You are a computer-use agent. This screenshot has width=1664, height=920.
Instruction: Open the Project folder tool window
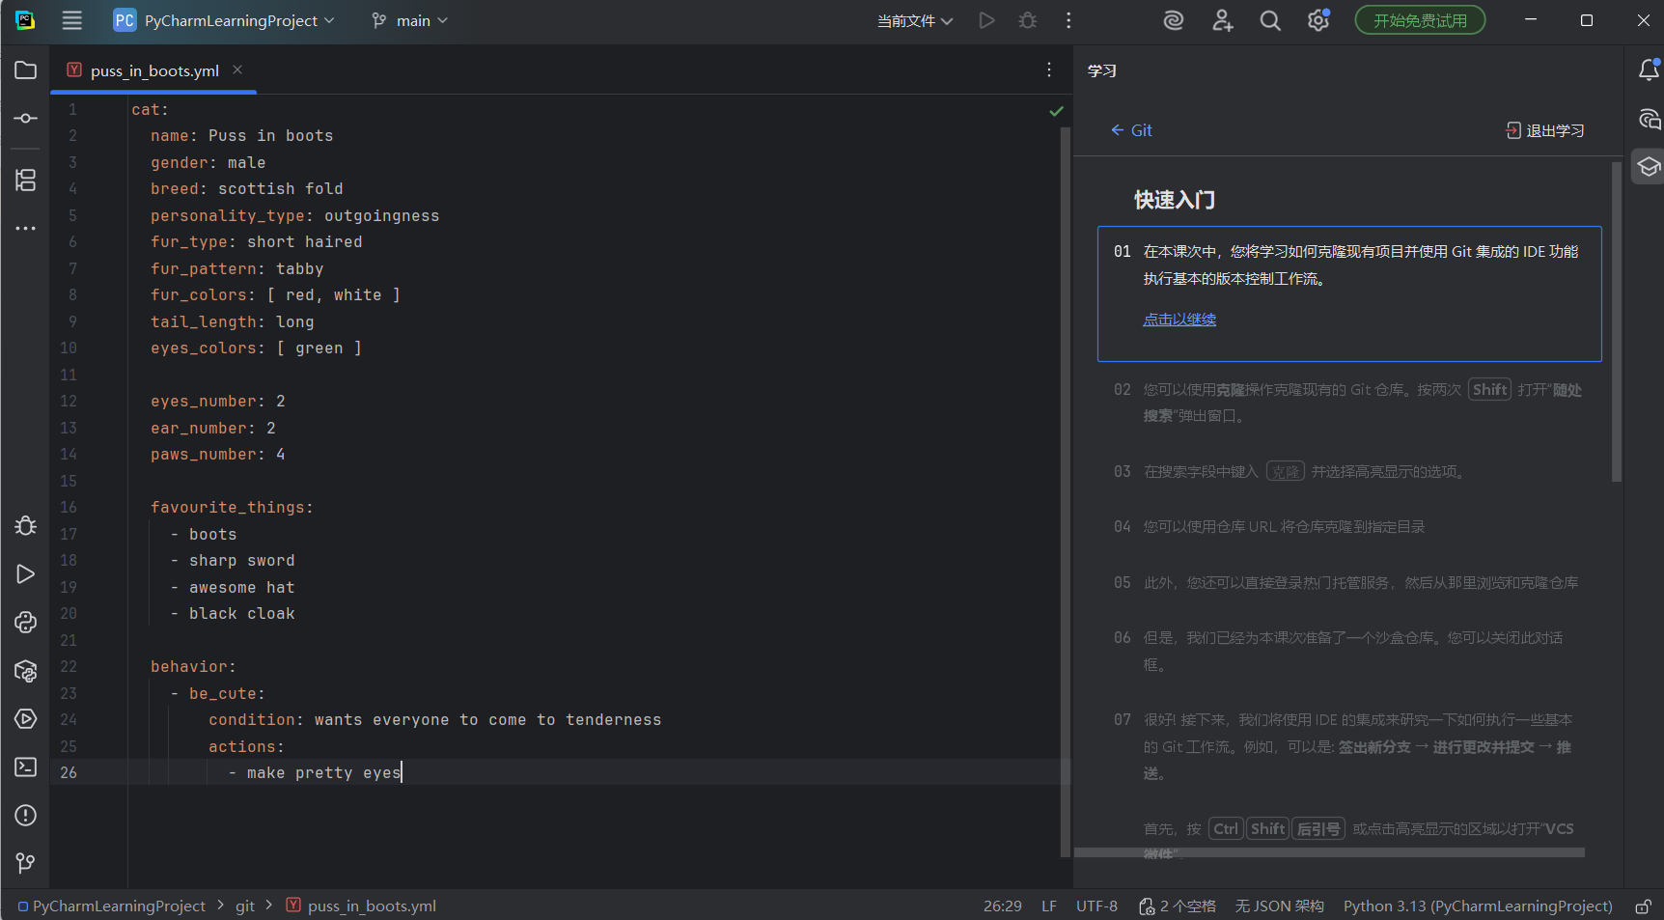(25, 70)
